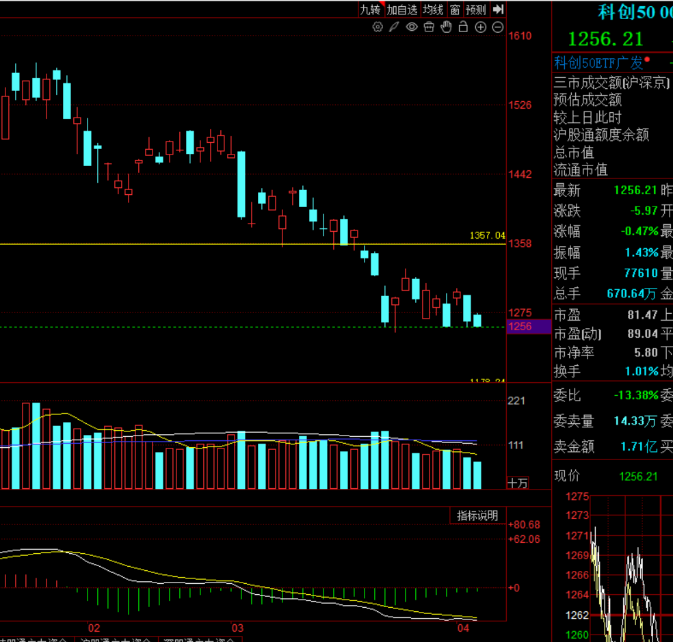Select the 预测 forecast tab

coord(475,10)
